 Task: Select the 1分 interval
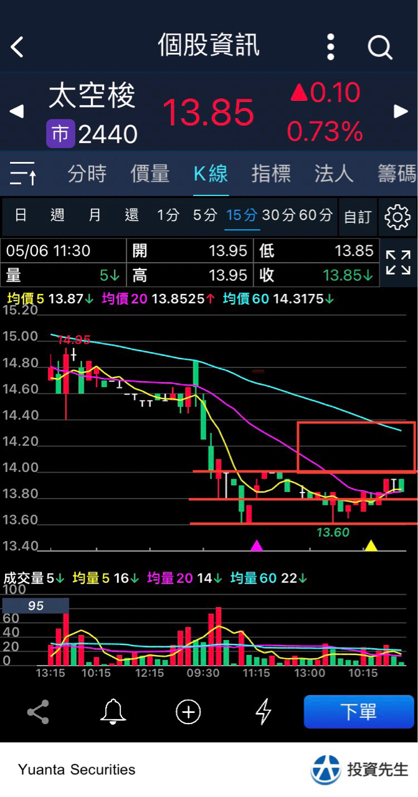168,215
